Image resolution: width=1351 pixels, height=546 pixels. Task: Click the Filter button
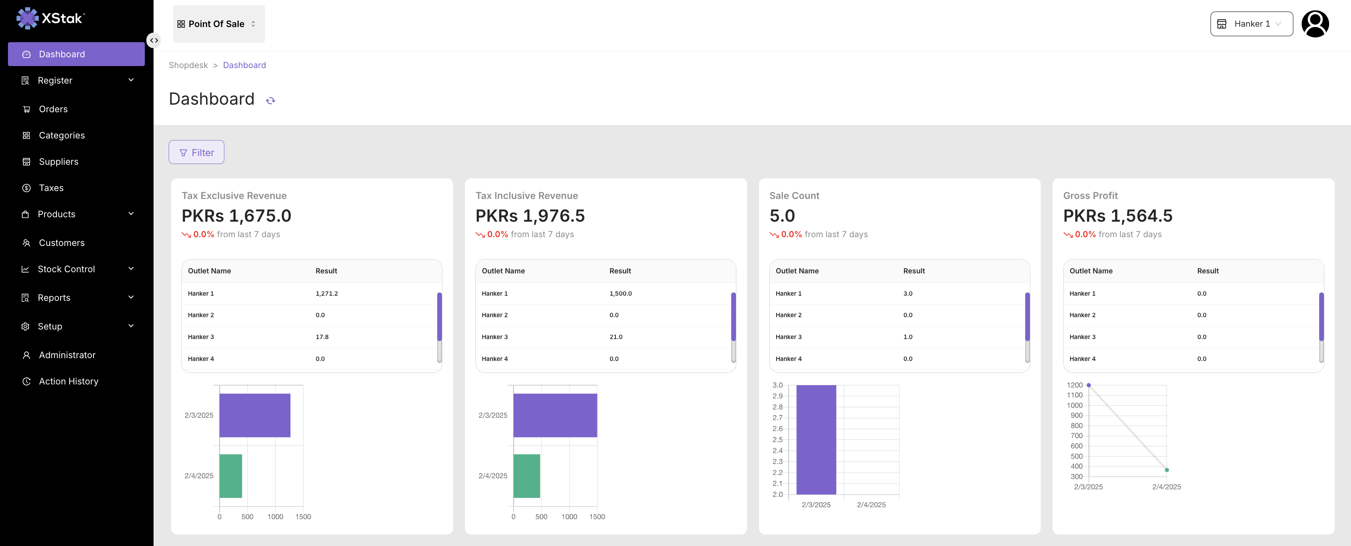coord(196,153)
